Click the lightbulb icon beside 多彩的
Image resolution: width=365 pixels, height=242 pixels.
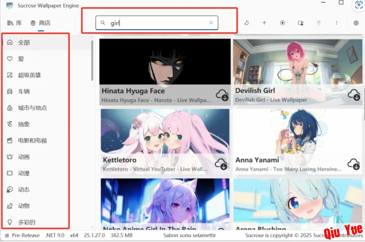10,222
